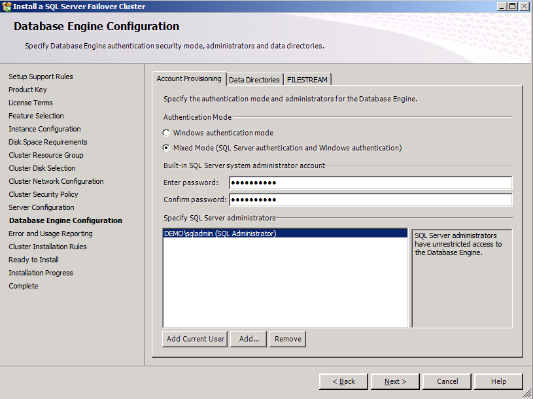Select Mixed Mode authentication radio button

(x=166, y=148)
